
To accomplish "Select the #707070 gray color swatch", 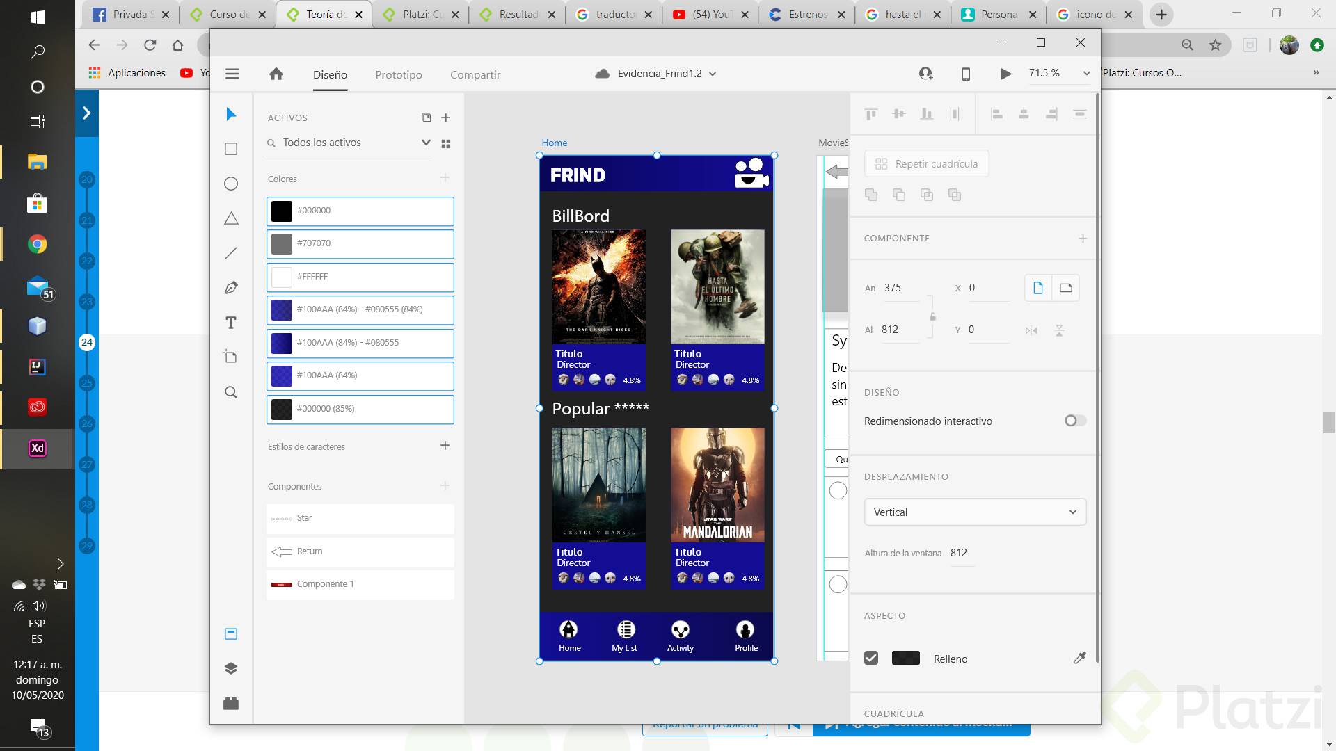I will [x=282, y=243].
